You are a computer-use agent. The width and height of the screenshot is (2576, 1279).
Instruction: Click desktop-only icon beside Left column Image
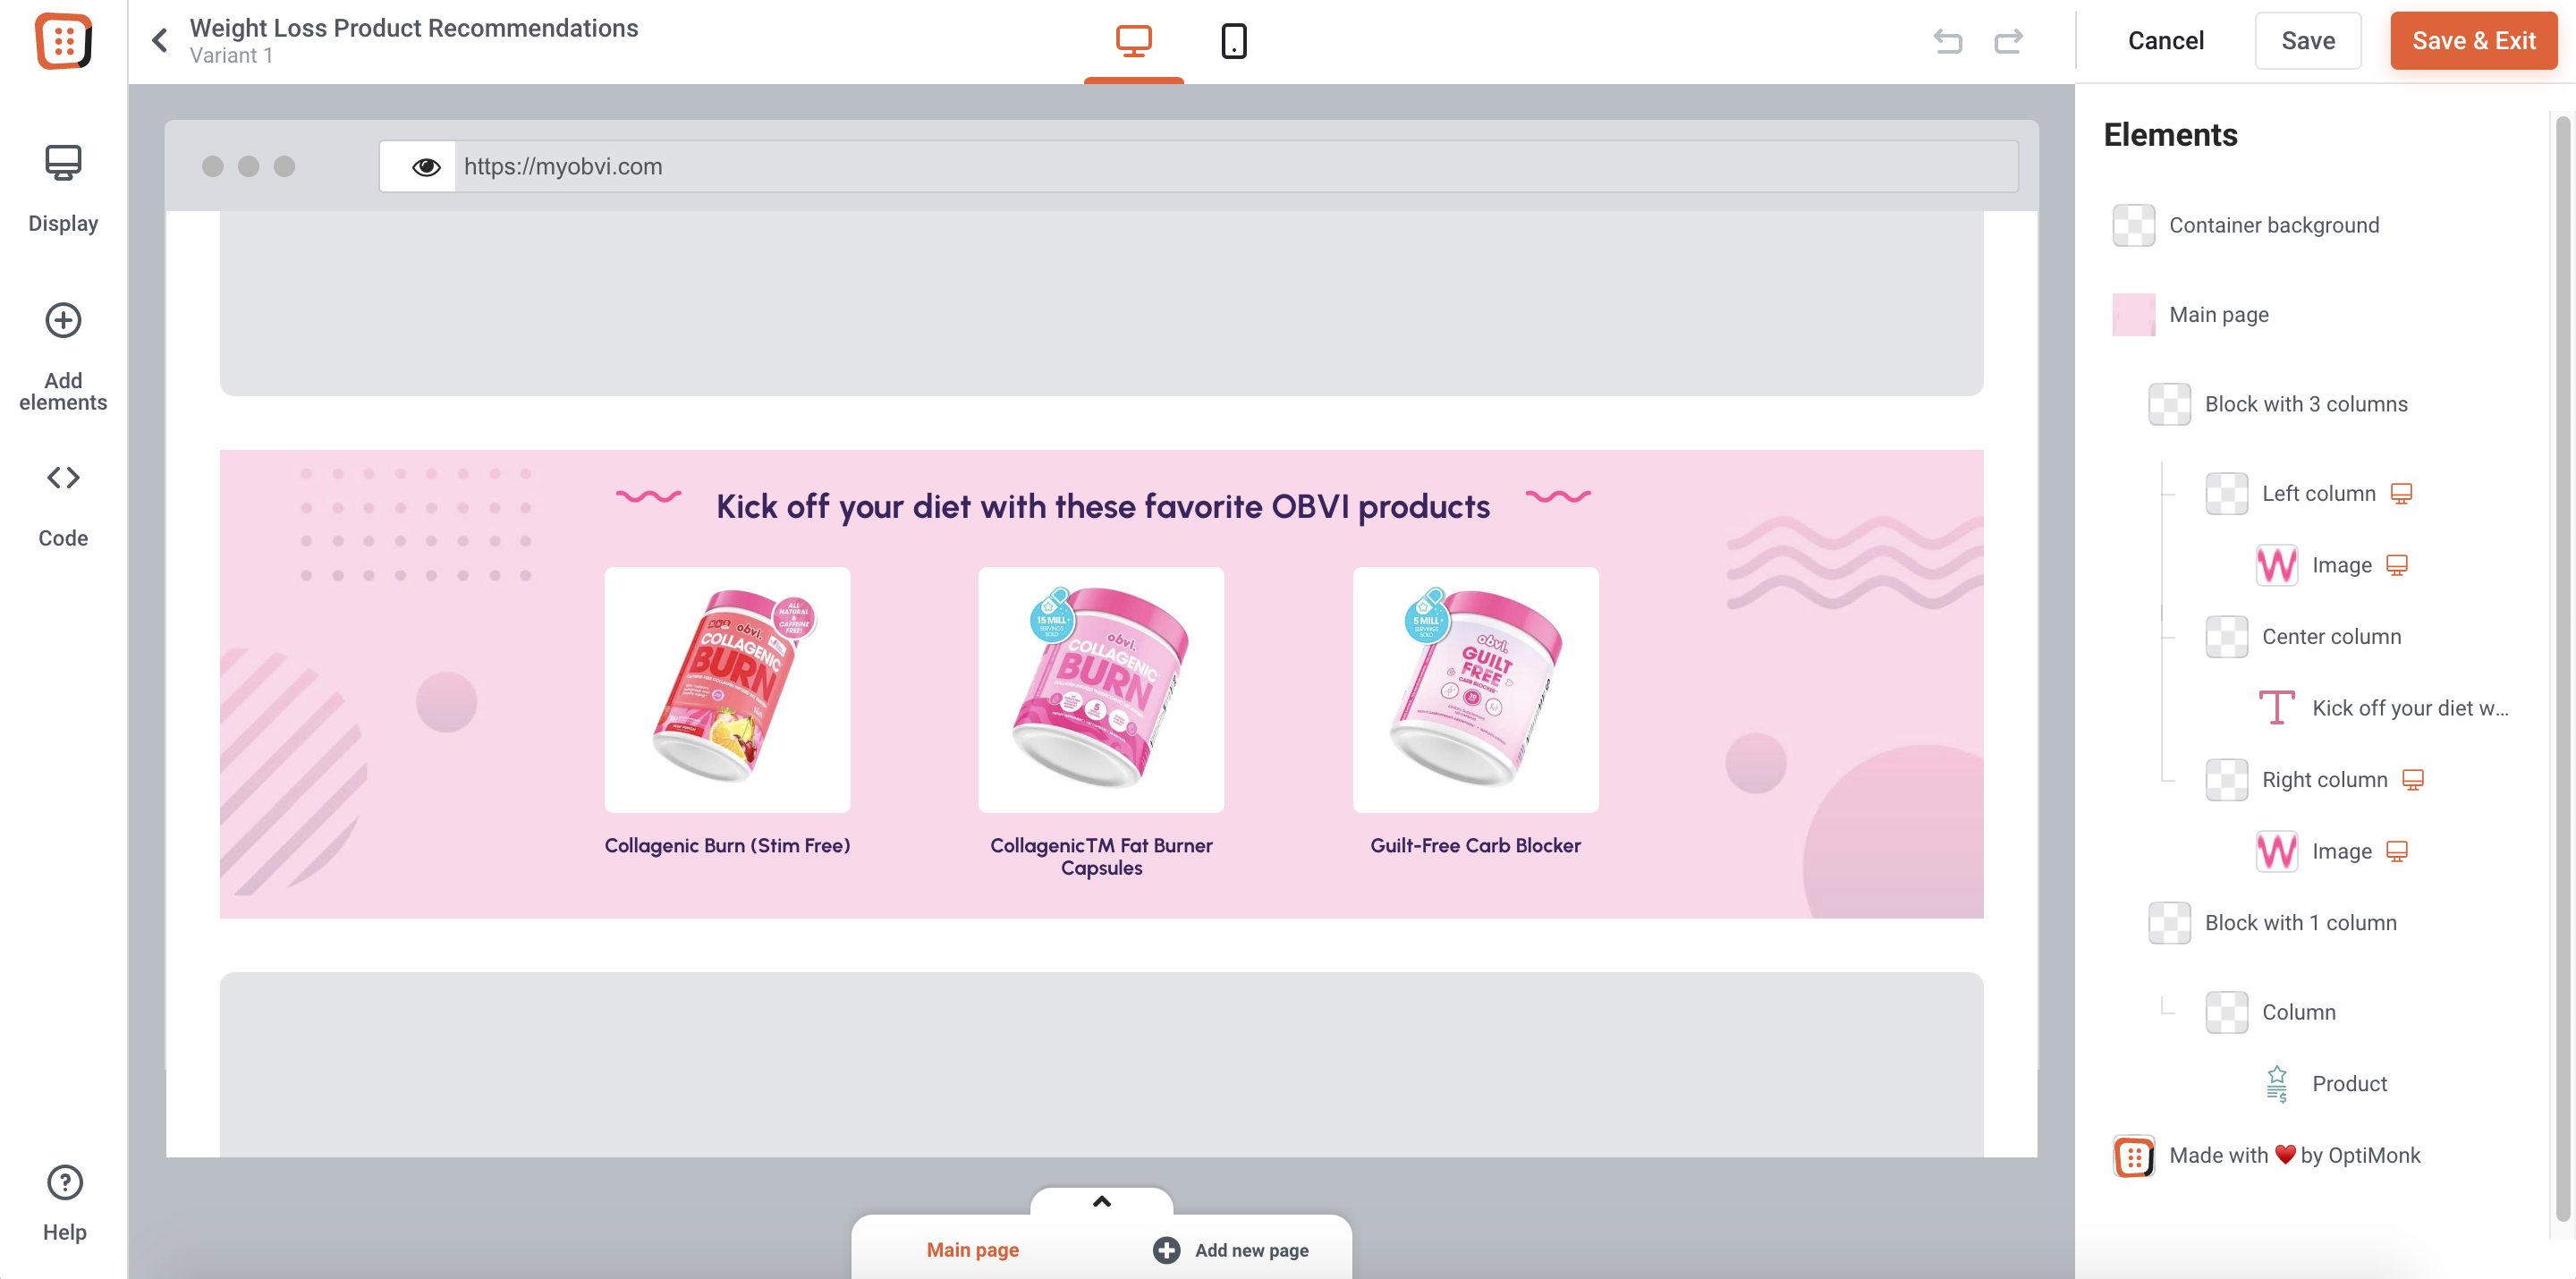2397,565
